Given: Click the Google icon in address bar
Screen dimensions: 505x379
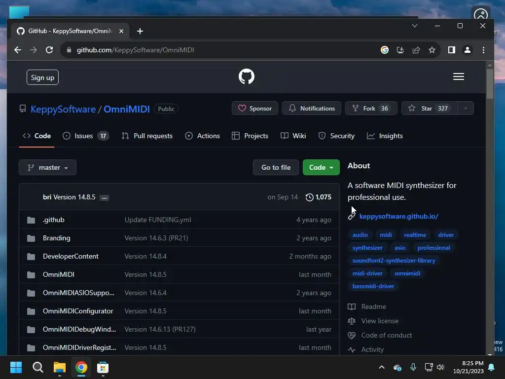Looking at the screenshot, I should point(385,50).
